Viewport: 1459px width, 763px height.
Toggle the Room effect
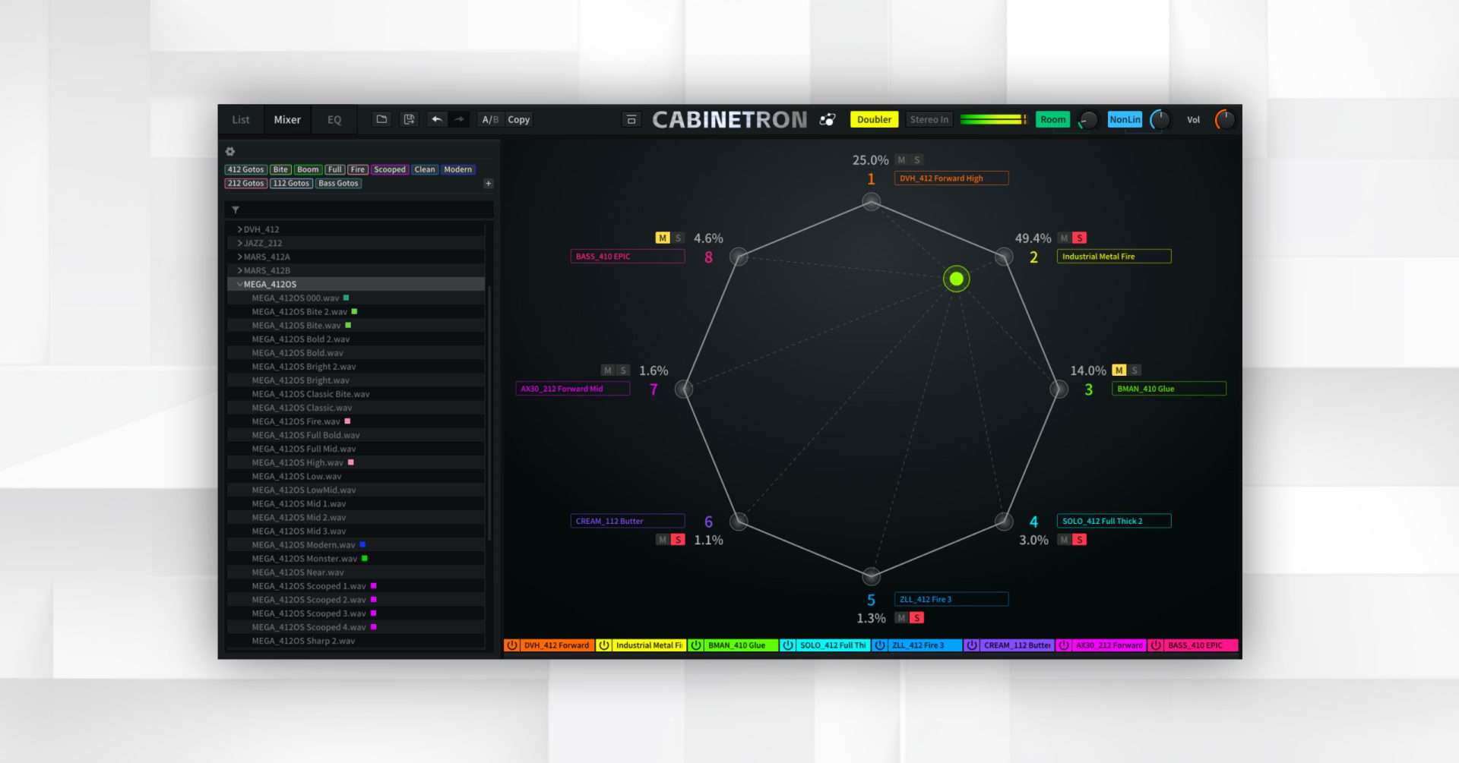[1052, 119]
